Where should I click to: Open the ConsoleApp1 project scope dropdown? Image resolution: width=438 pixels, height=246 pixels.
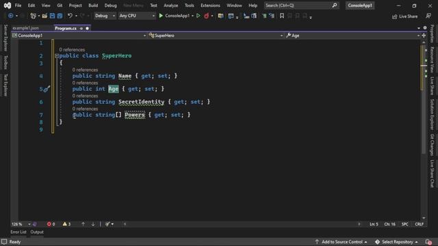(x=79, y=36)
